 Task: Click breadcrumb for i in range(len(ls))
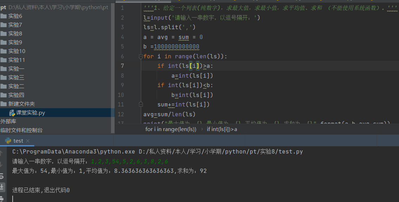pos(171,129)
